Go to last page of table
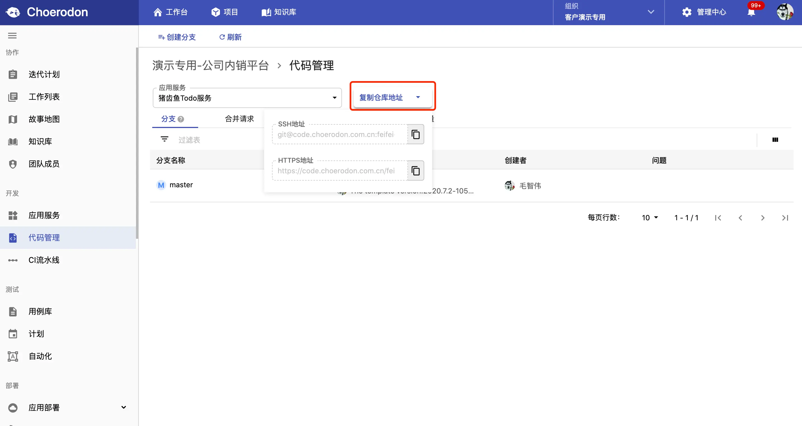 785,218
